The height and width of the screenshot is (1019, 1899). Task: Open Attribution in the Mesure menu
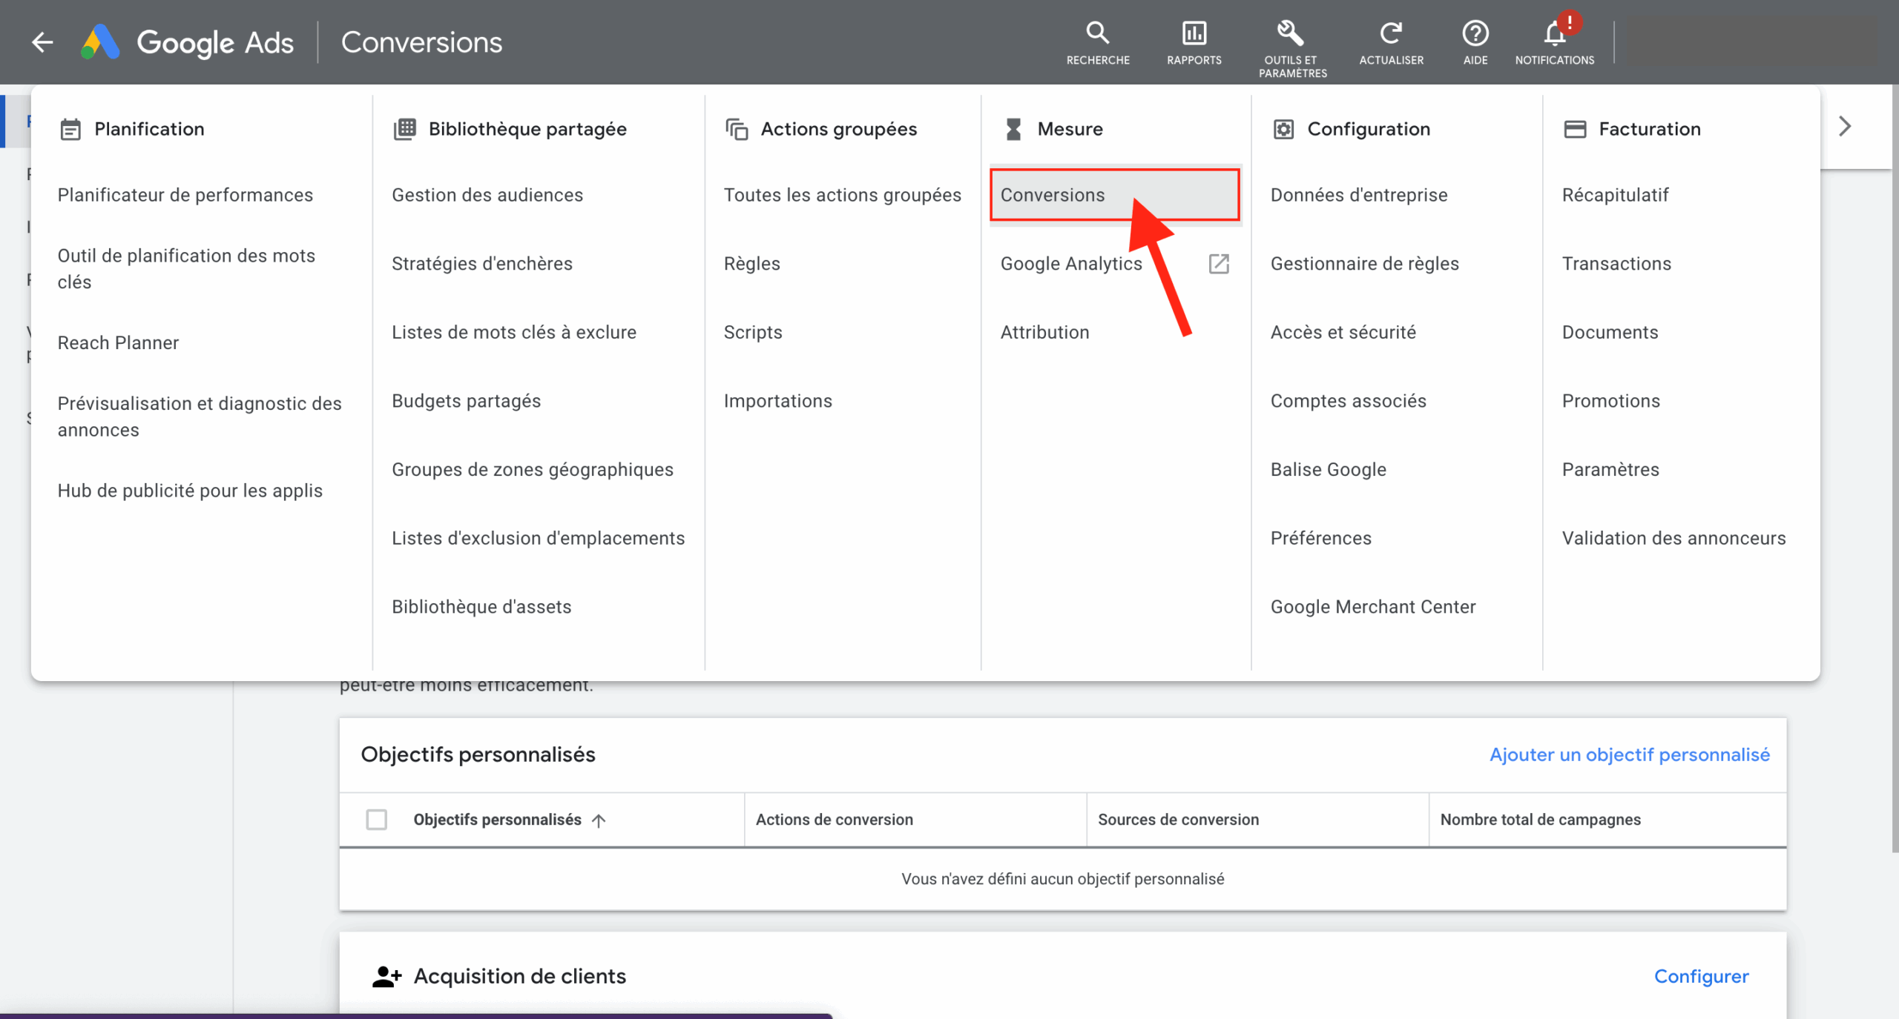tap(1044, 332)
